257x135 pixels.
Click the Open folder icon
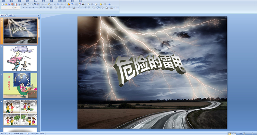pyautogui.click(x=6, y=4)
